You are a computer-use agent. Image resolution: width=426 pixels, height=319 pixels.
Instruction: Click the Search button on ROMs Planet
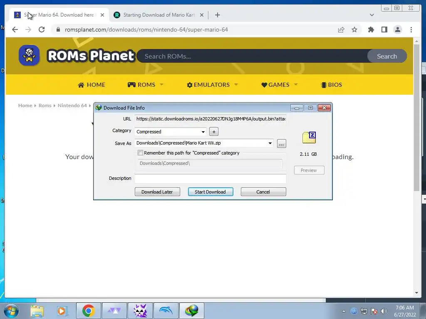point(387,56)
